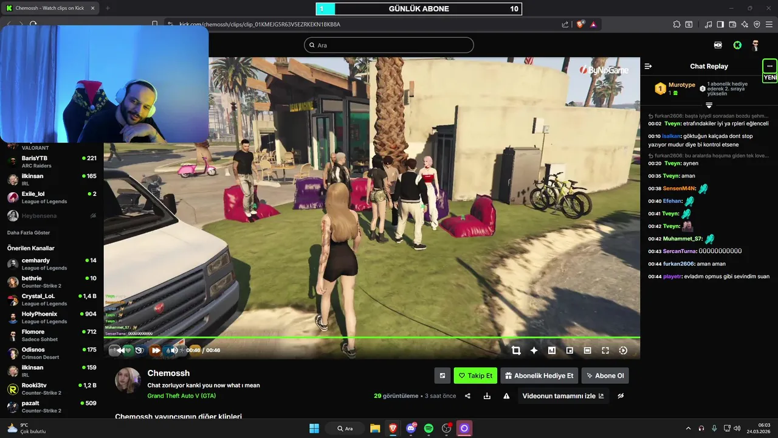The width and height of the screenshot is (778, 438).
Task: Open Rooki3tv recommended channel
Action: 52,389
